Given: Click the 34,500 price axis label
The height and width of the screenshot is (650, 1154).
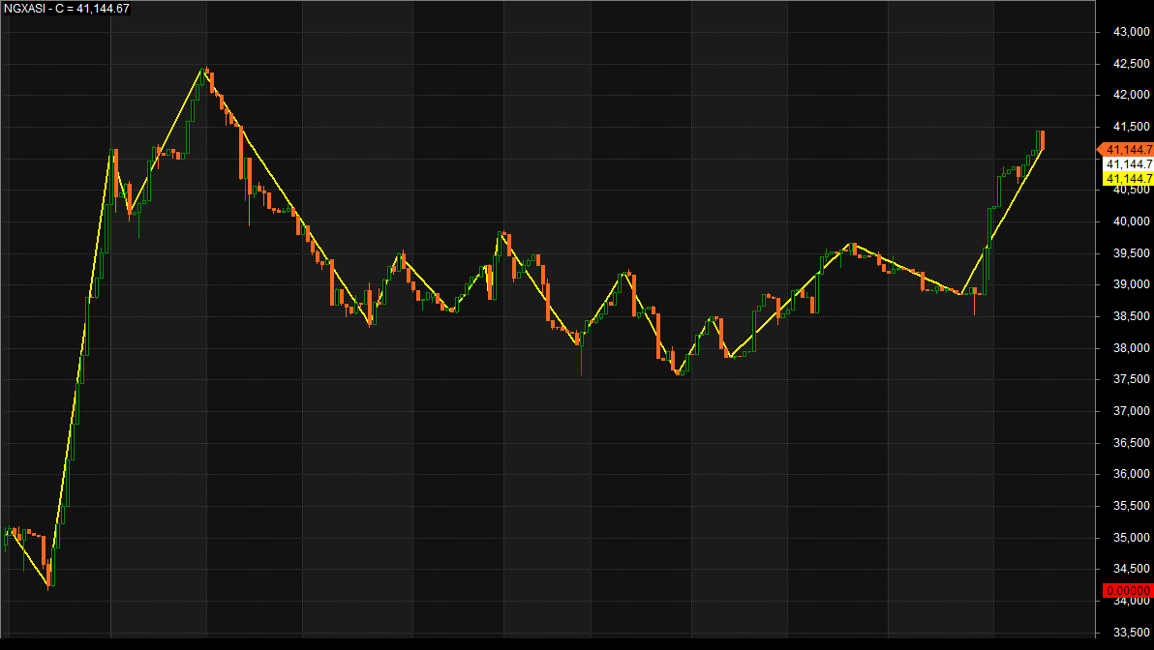Looking at the screenshot, I should point(1131,569).
